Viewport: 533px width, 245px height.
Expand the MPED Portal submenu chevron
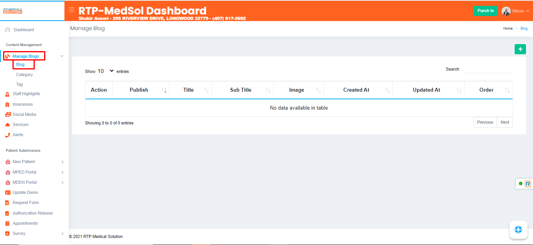tap(62, 172)
